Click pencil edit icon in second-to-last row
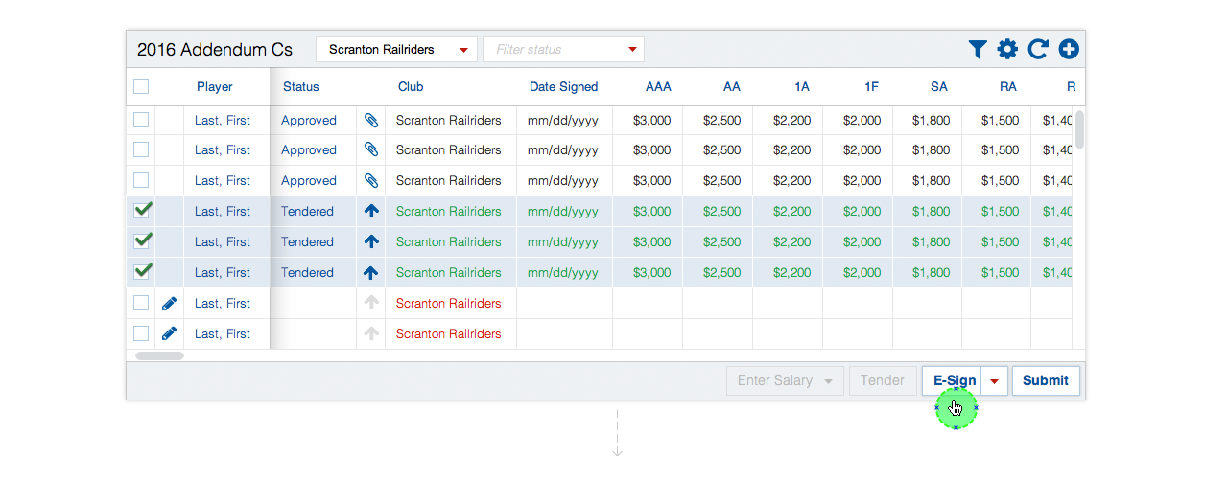Screen dimensions: 1228x480 [x=170, y=304]
